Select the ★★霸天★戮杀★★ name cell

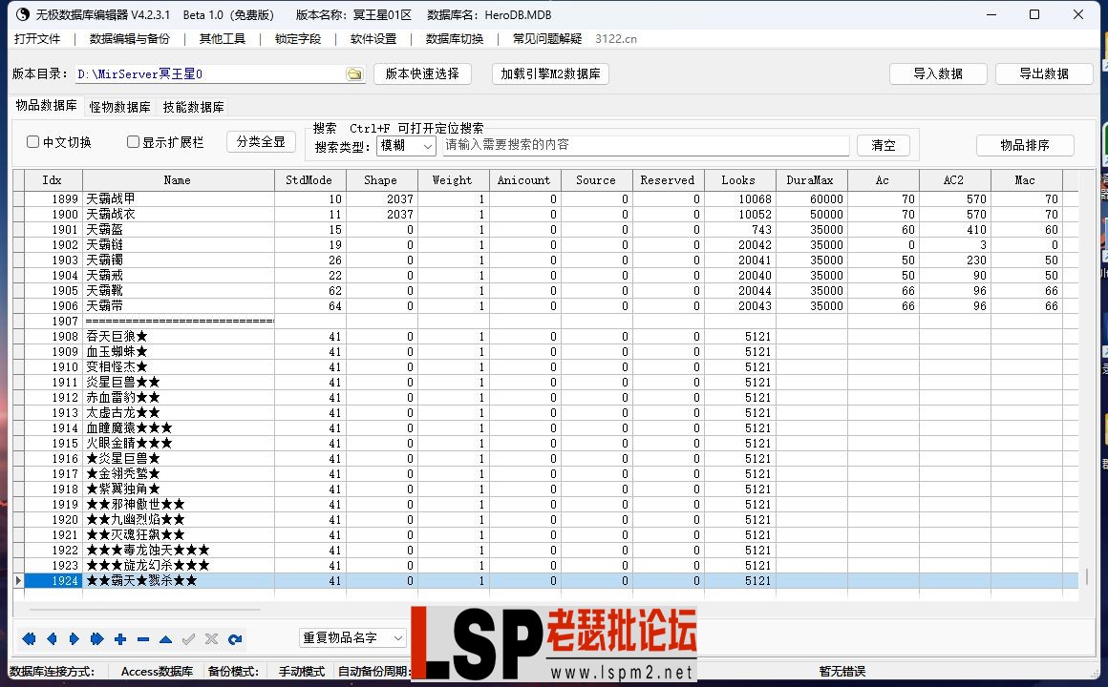pyautogui.click(x=178, y=580)
